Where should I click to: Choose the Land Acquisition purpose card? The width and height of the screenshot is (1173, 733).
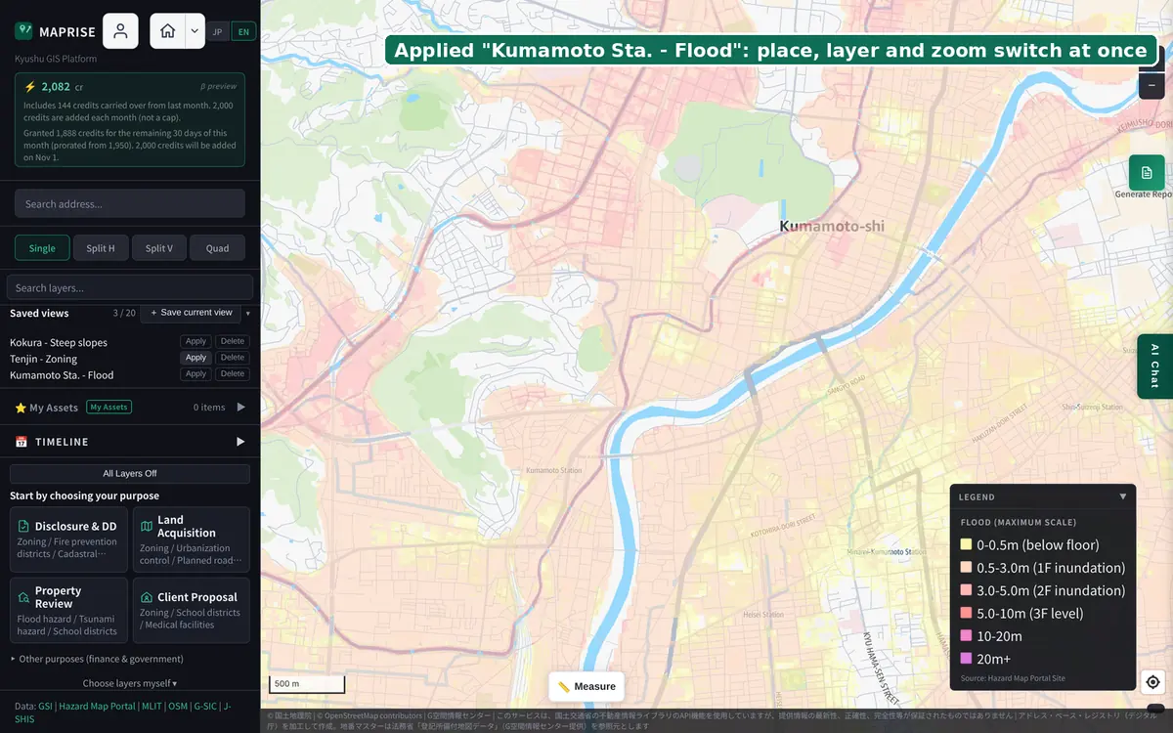pos(191,539)
